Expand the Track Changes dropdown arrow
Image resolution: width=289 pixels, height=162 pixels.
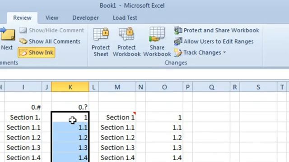(x=224, y=53)
